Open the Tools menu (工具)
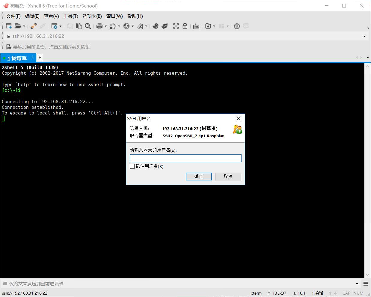Screen dimensions: 371x297 click(71, 16)
